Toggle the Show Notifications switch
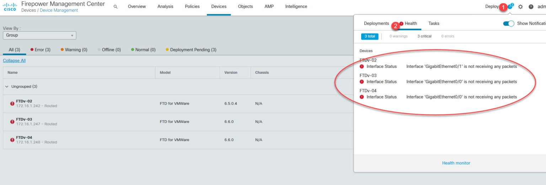Image resolution: width=546 pixels, height=185 pixels. pos(509,23)
